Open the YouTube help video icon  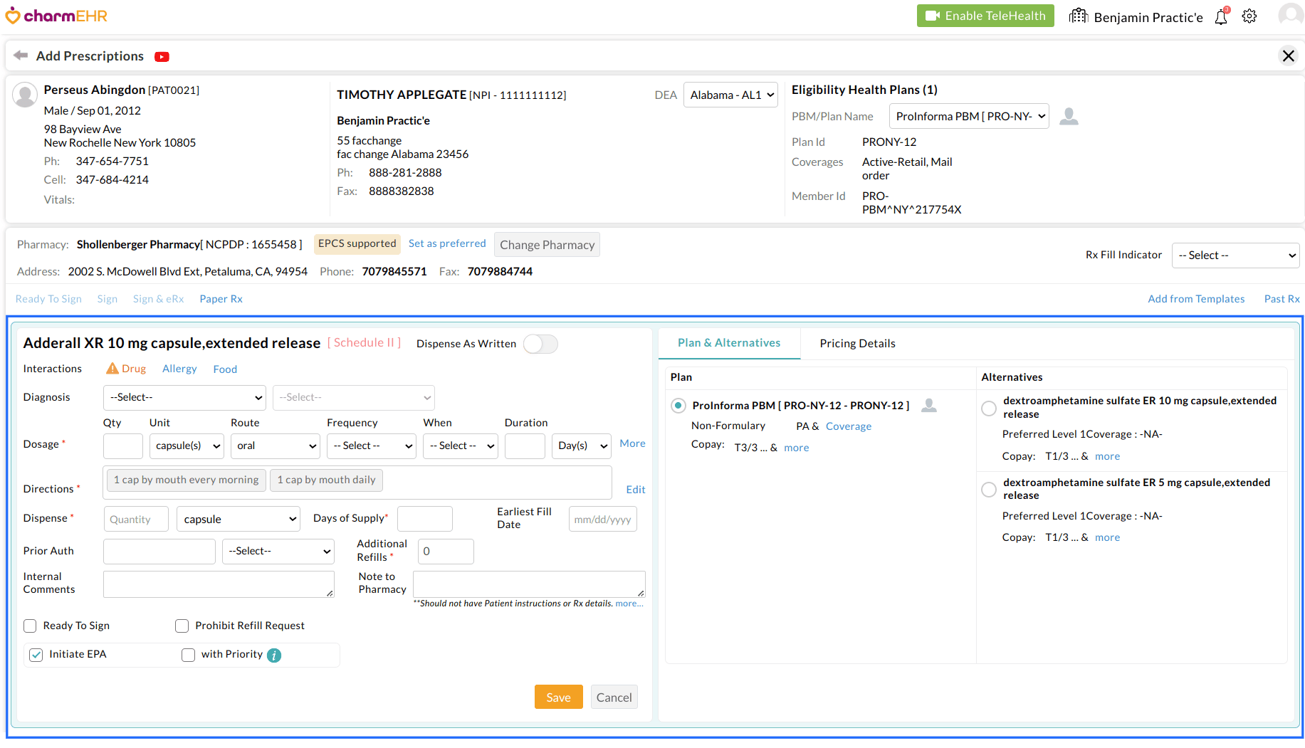tap(162, 57)
